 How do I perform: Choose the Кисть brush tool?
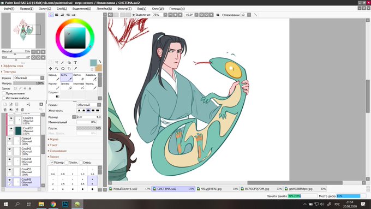pyautogui.click(x=66, y=77)
